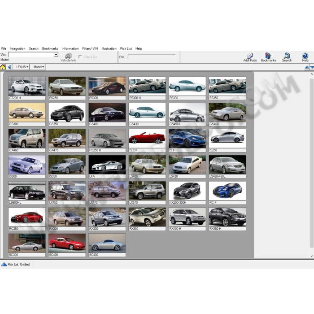Click the Pick List: Untitled status text
The image size is (314, 314).
[19, 264]
